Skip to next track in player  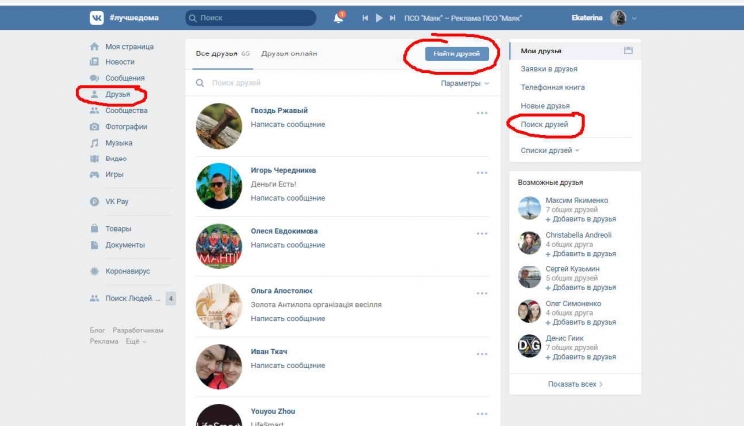392,18
